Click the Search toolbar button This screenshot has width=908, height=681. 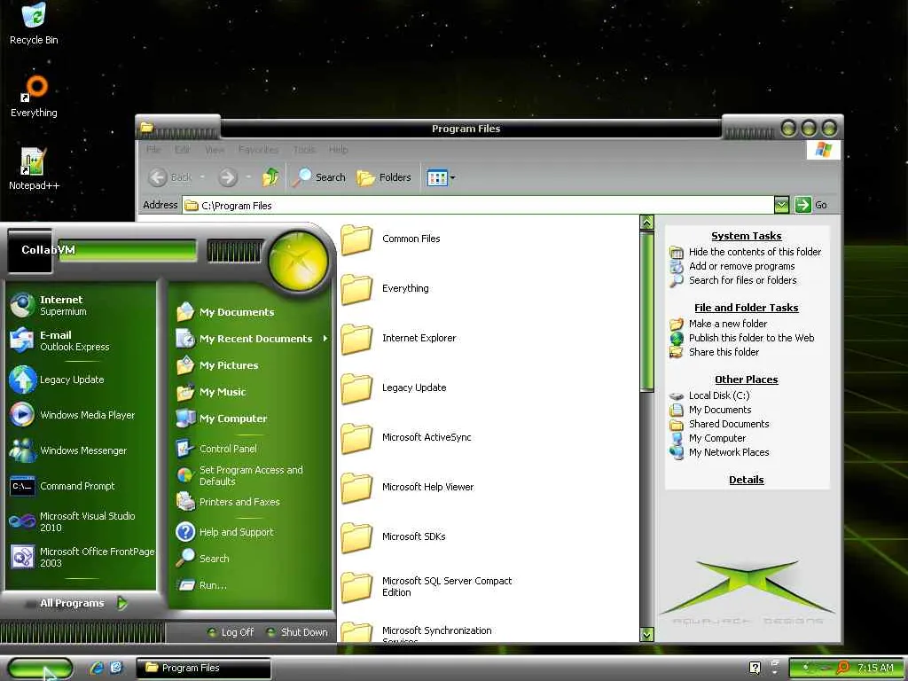click(318, 177)
